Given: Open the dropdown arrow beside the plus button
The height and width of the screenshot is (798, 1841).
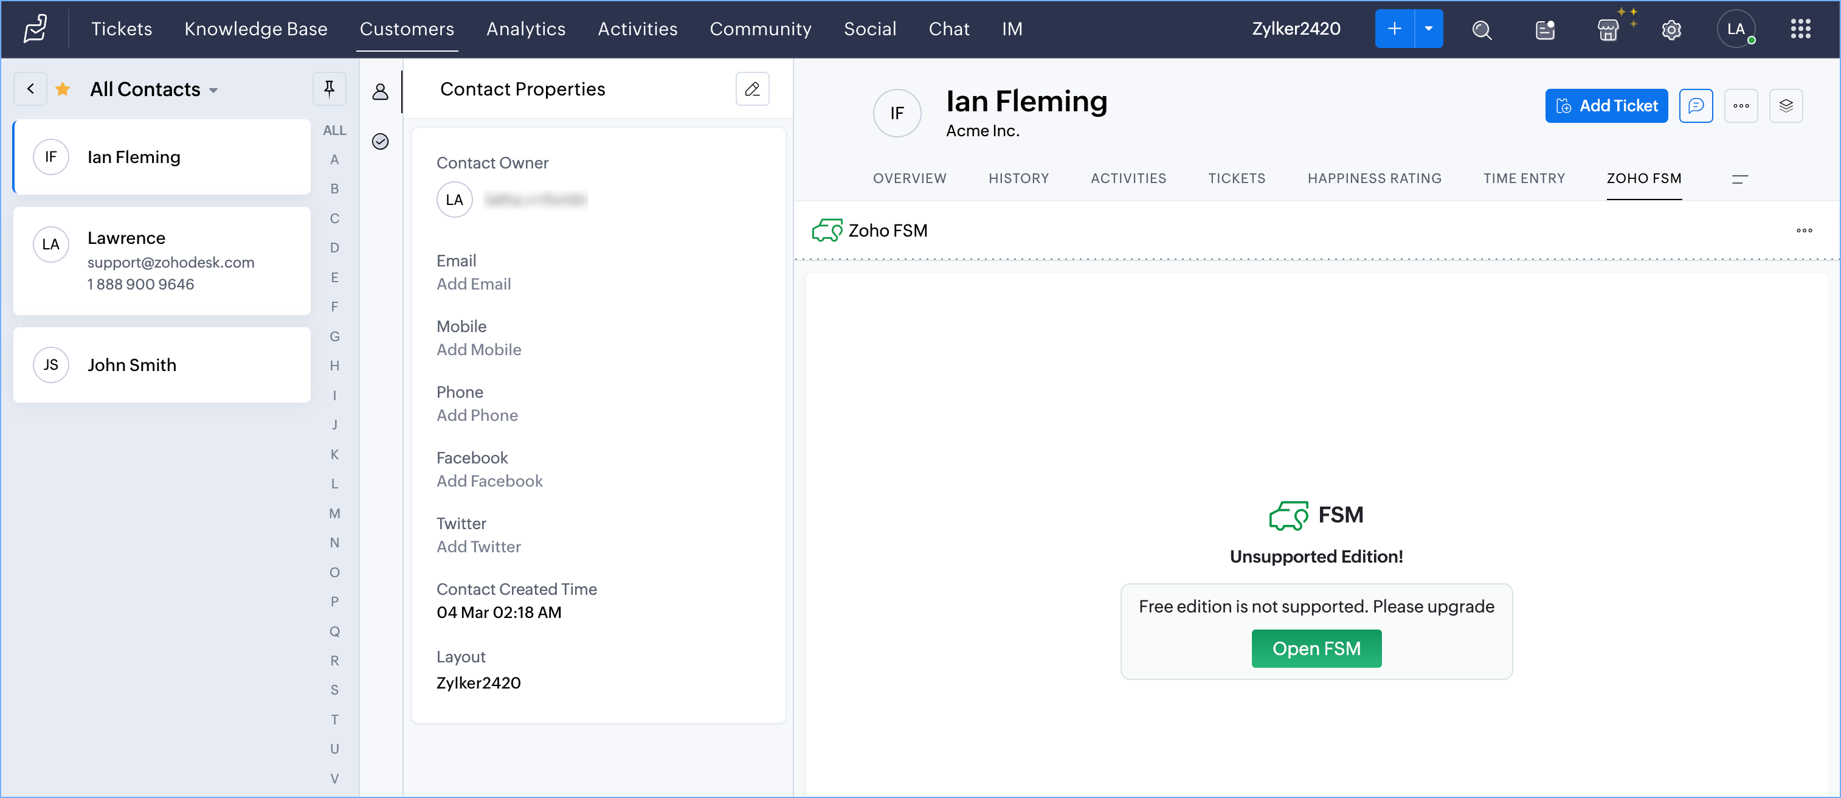Looking at the screenshot, I should (1428, 29).
